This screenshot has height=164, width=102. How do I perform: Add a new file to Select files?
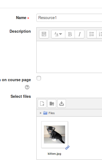[x=42, y=104]
